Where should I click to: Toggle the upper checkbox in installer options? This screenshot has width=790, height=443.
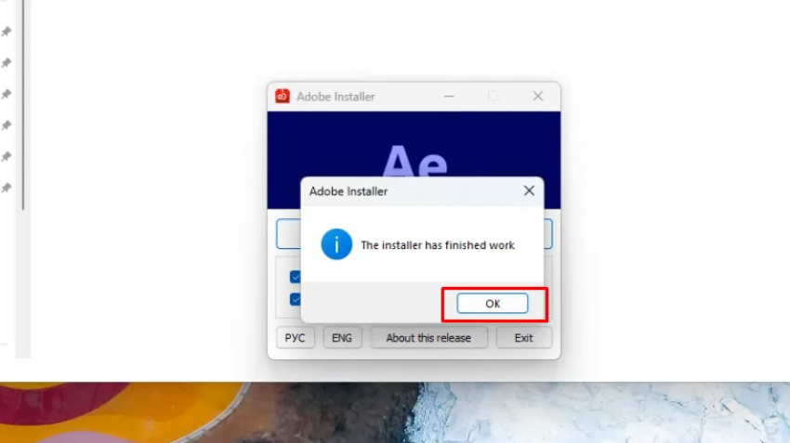click(295, 277)
